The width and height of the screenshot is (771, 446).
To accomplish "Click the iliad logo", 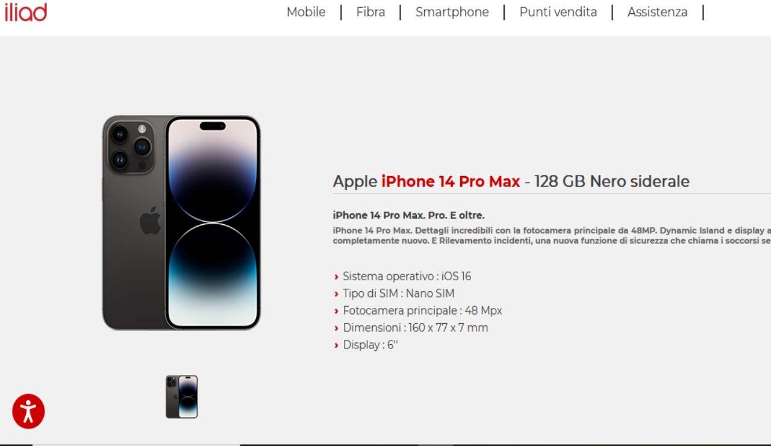I will click(25, 11).
